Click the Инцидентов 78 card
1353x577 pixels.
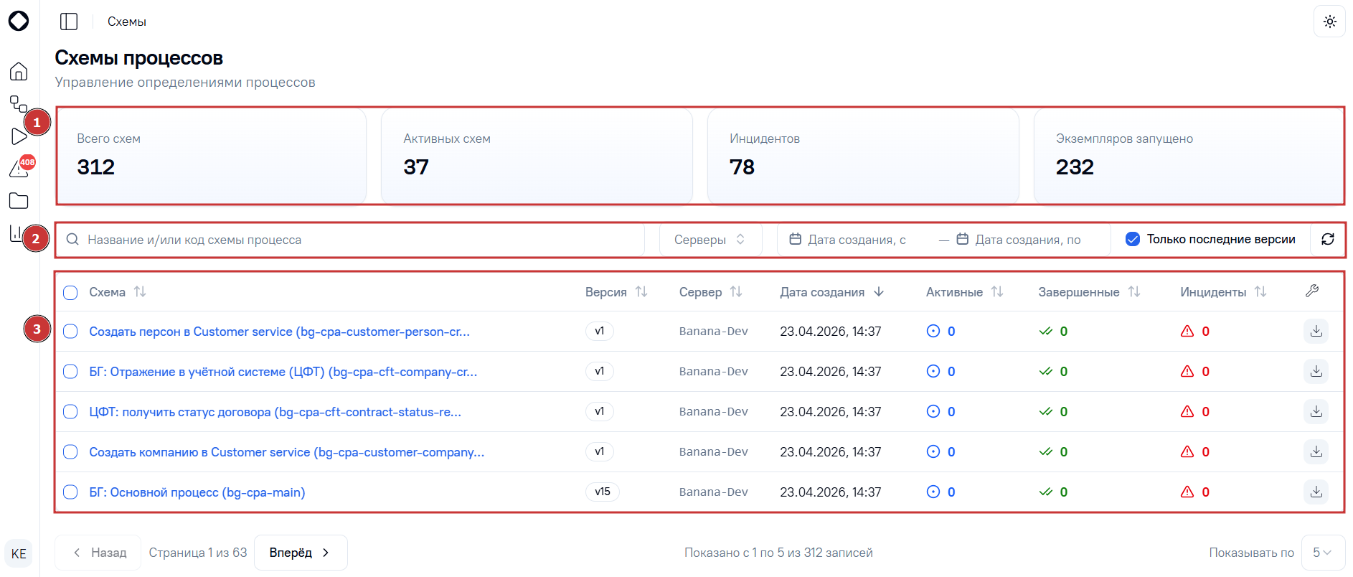(863, 156)
